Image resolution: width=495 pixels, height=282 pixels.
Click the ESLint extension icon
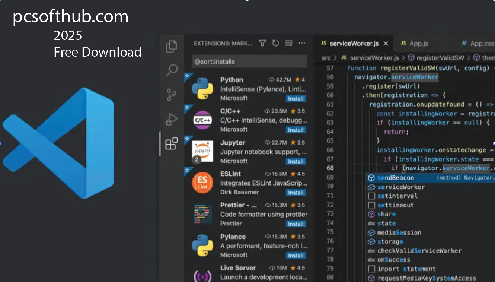[202, 183]
